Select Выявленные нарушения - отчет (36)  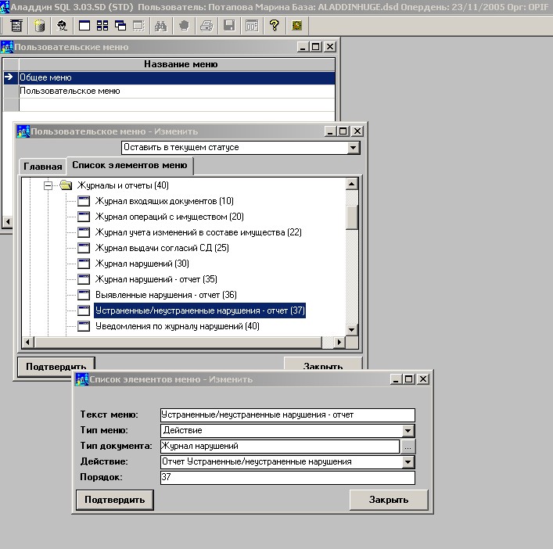point(166,295)
